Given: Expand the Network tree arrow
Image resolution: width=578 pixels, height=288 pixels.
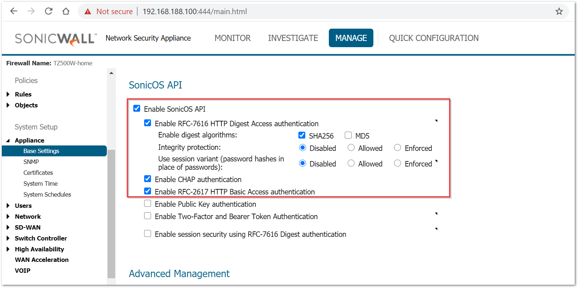Looking at the screenshot, I should pos(8,217).
